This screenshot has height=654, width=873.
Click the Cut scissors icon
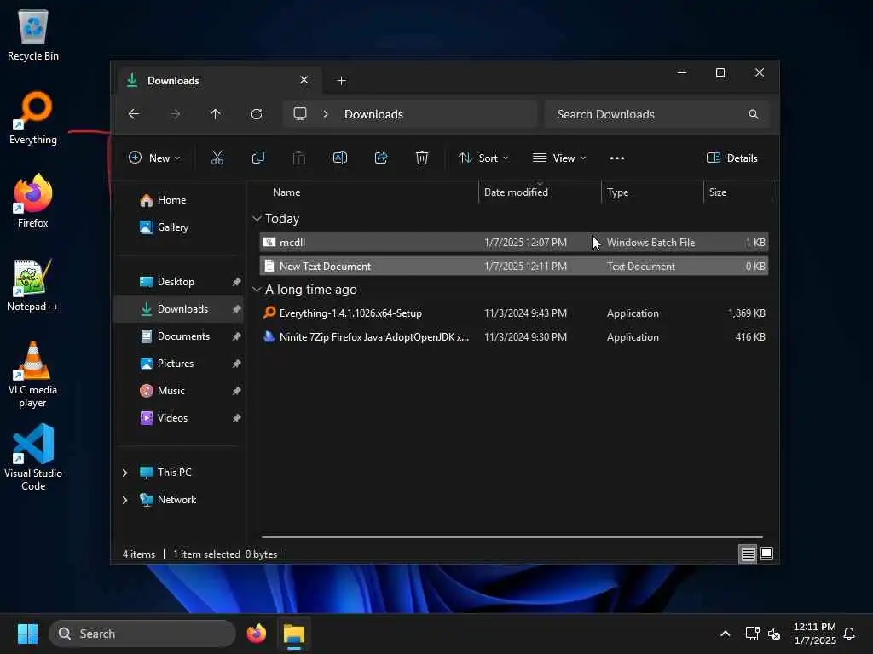coord(217,158)
